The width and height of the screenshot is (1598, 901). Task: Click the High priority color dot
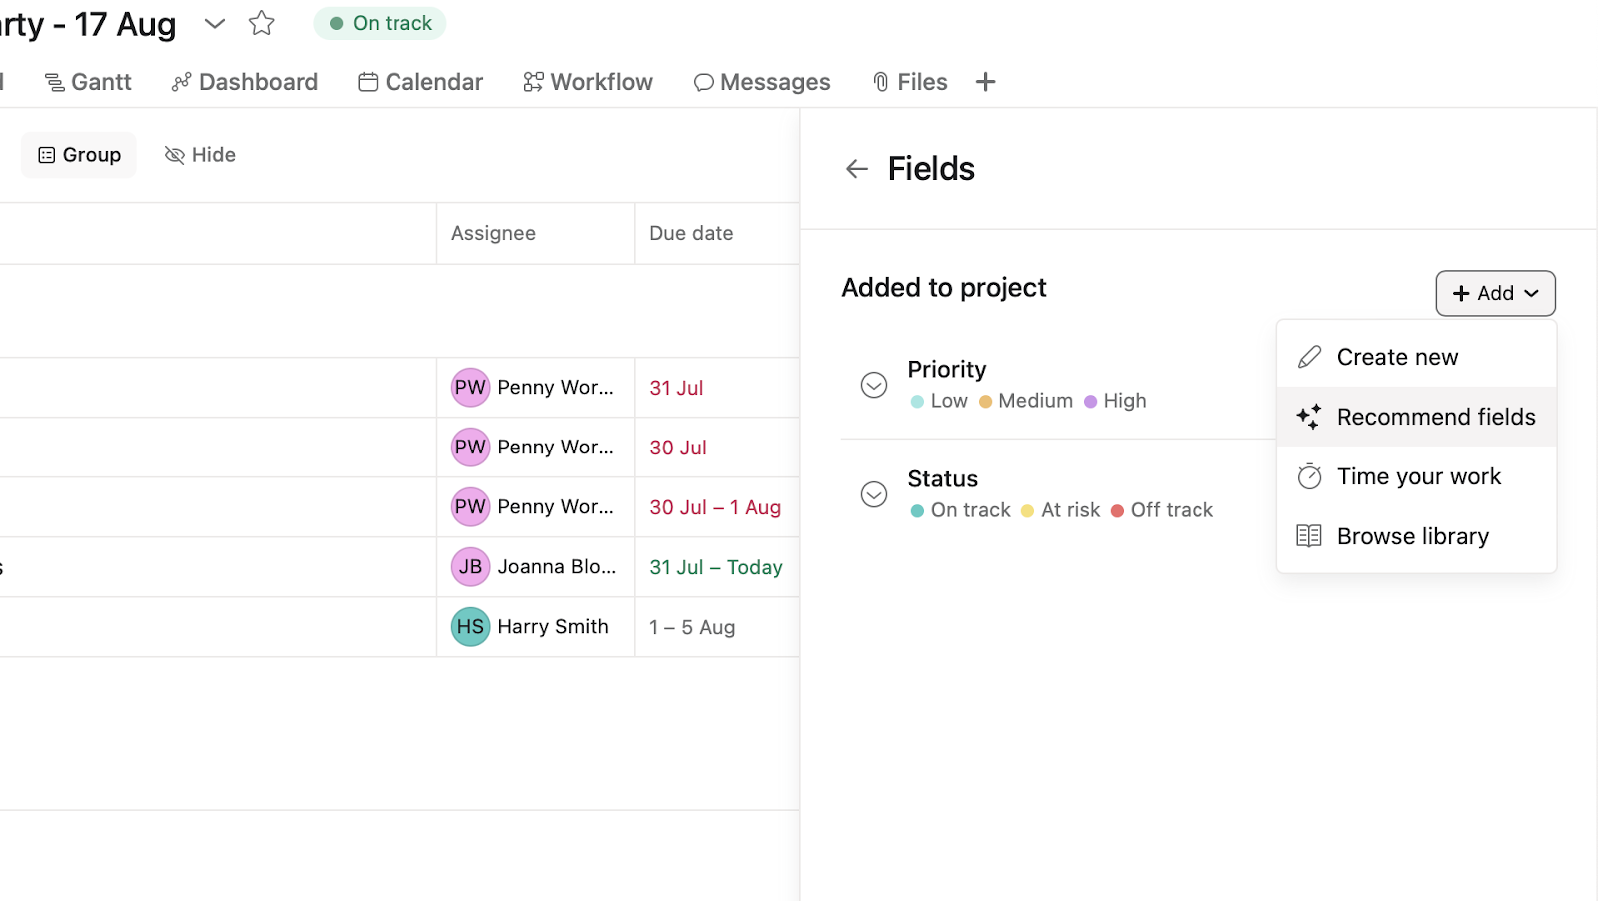tap(1090, 402)
